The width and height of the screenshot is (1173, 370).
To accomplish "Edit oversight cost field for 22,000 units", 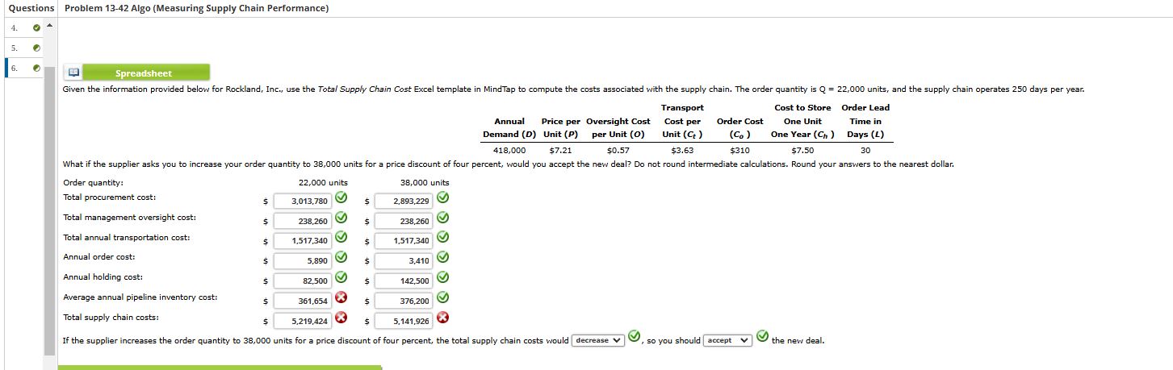I will pyautogui.click(x=303, y=221).
